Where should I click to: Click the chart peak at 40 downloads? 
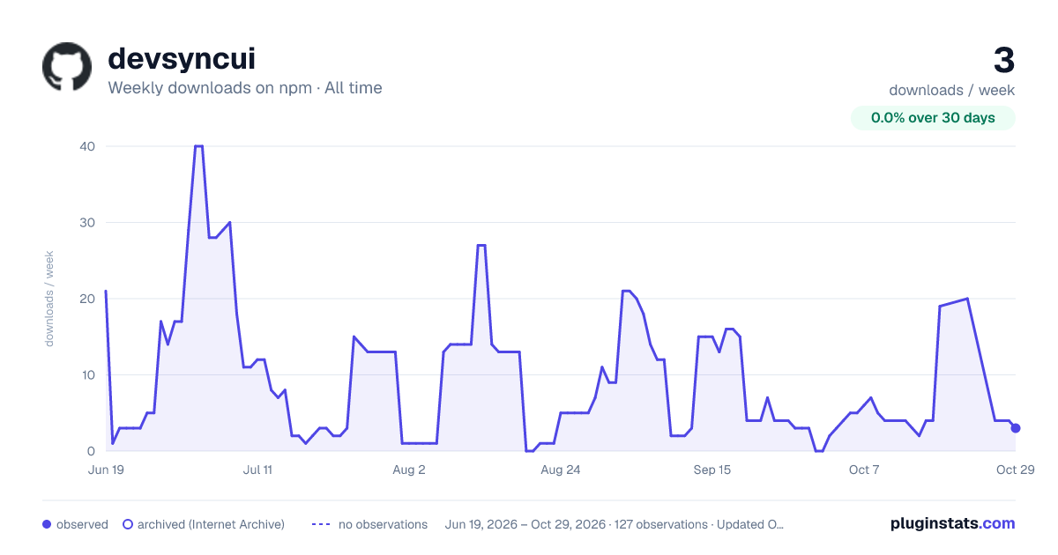199,146
